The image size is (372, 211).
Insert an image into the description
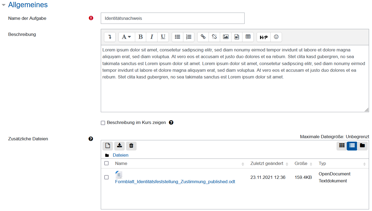coord(226,37)
